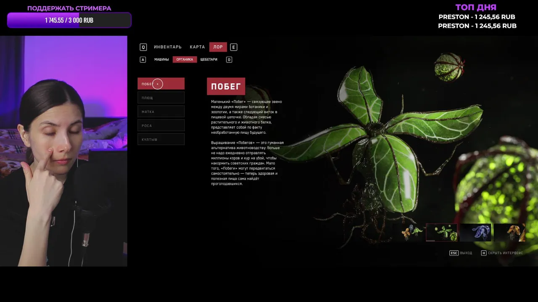Click the ВЫХОД exit label
This screenshot has height=302, width=538.
[466, 253]
